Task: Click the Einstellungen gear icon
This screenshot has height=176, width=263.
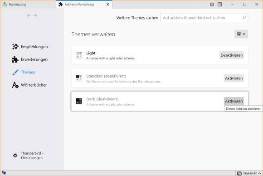Action: coord(15,156)
